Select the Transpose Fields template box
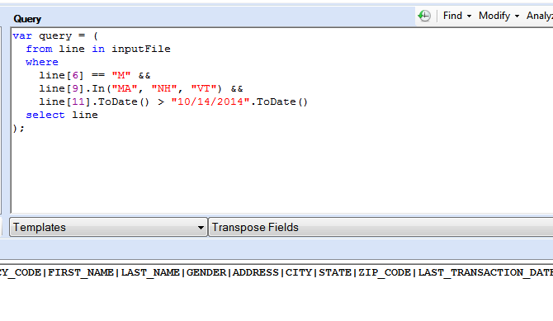Viewport: 553px width, 321px height. coord(380,227)
